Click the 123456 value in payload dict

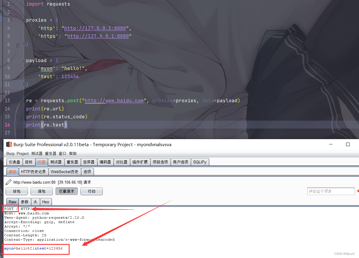click(x=70, y=77)
